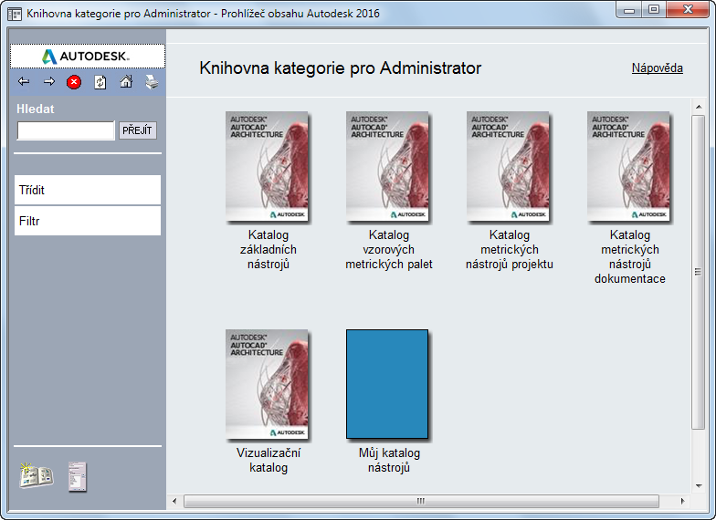Click the vertical scrollbar down arrow

[699, 485]
